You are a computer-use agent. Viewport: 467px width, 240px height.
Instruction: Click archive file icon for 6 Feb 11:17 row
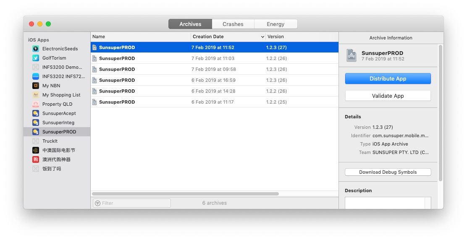(94, 102)
